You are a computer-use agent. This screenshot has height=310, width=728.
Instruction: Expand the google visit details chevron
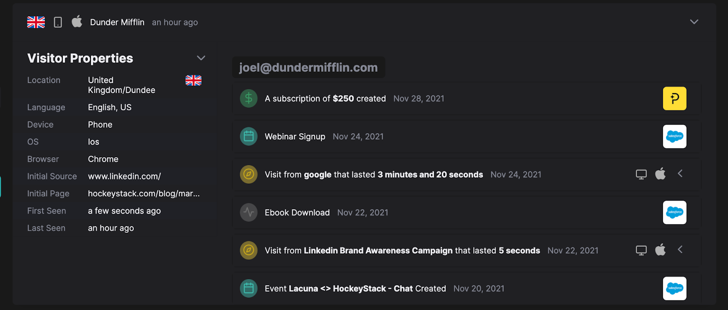[680, 174]
